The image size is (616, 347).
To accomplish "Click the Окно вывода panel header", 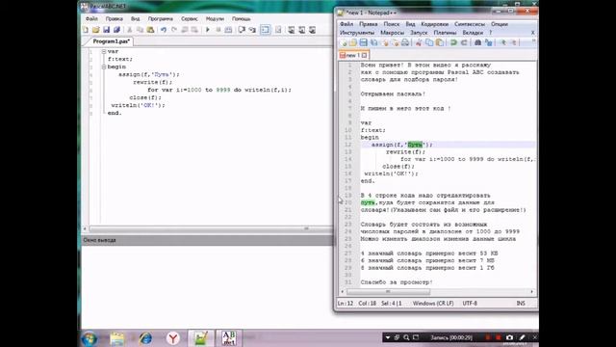I will click(207, 240).
